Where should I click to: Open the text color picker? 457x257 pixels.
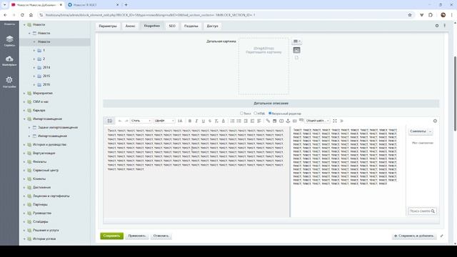click(224, 121)
